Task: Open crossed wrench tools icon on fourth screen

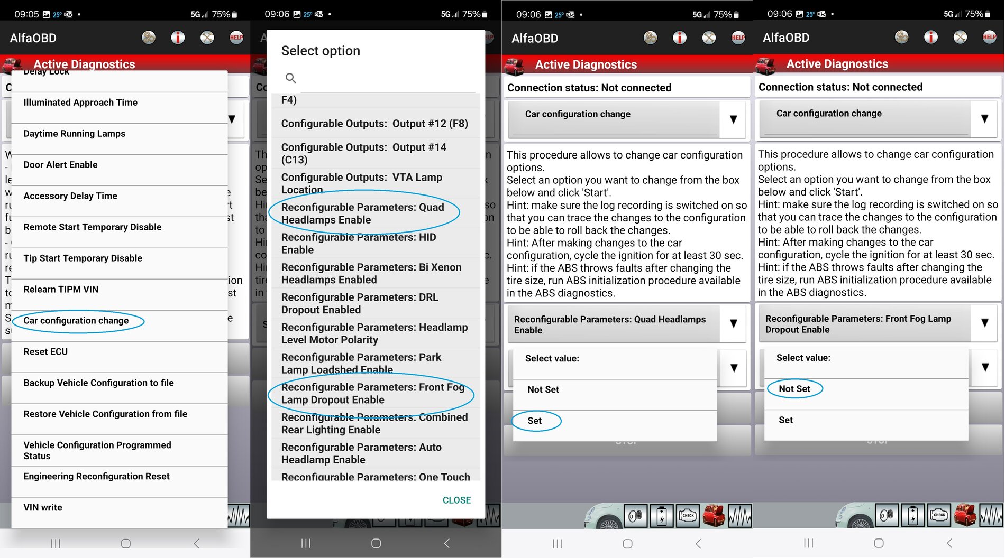Action: pos(960,37)
